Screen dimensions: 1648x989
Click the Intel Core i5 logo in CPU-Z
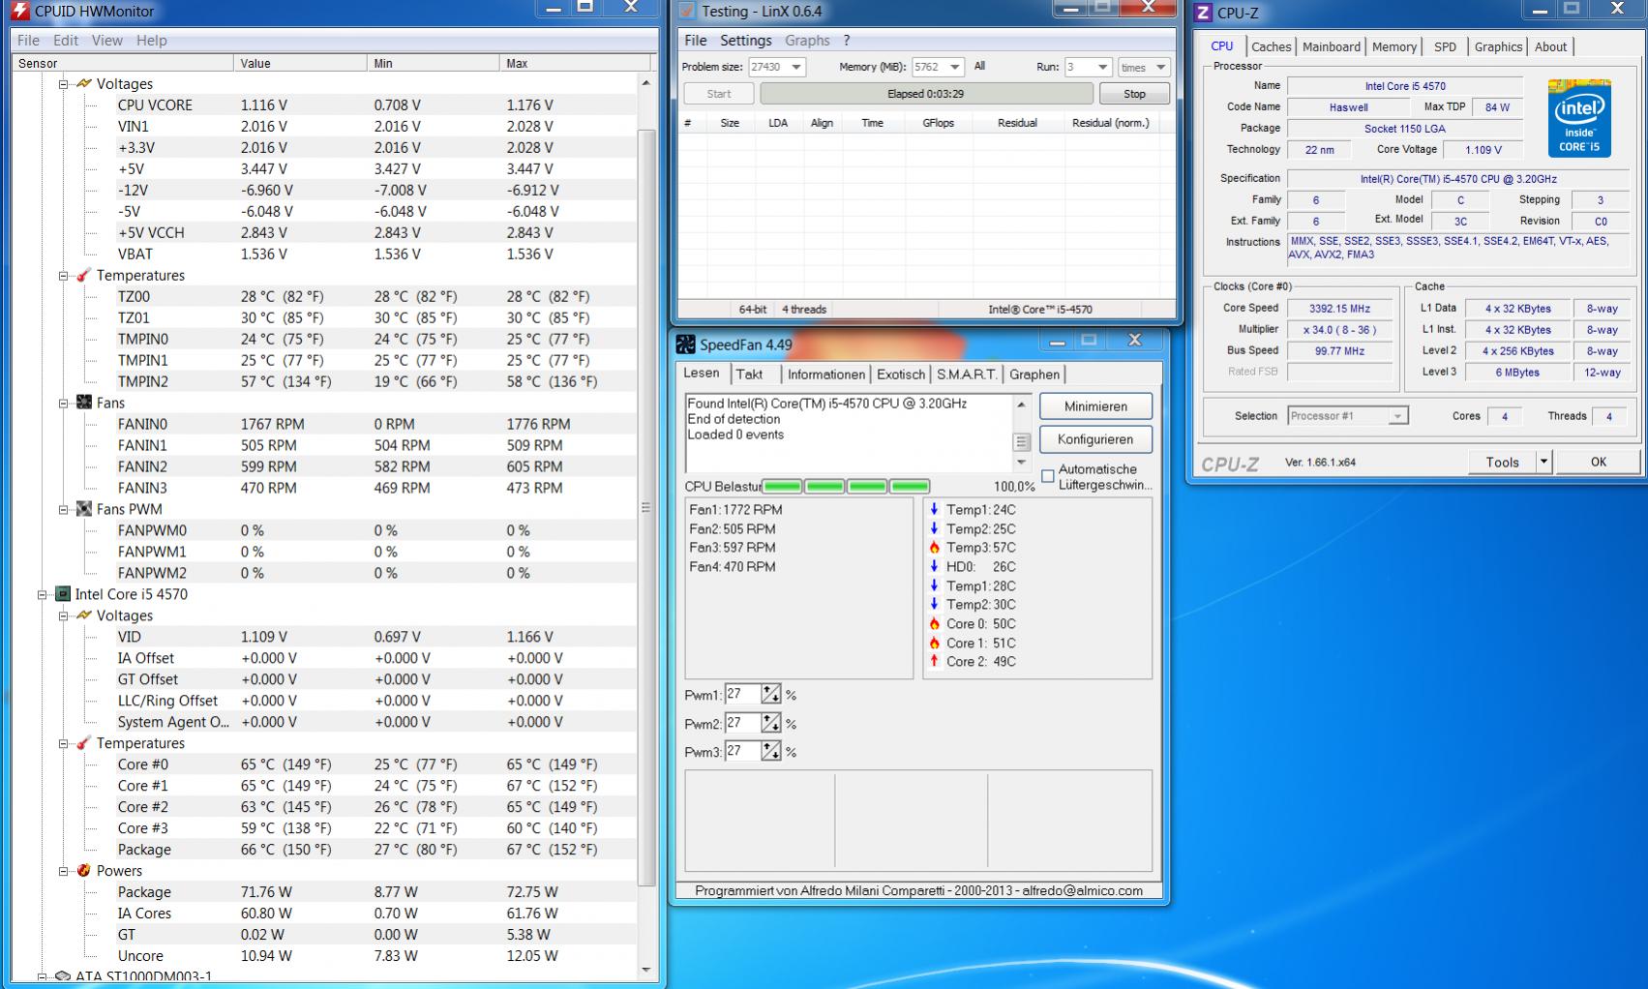click(x=1578, y=118)
